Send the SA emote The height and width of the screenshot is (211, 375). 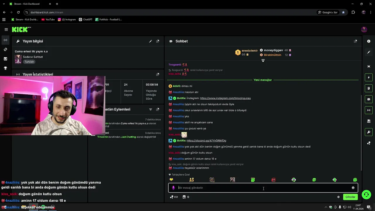(212, 180)
